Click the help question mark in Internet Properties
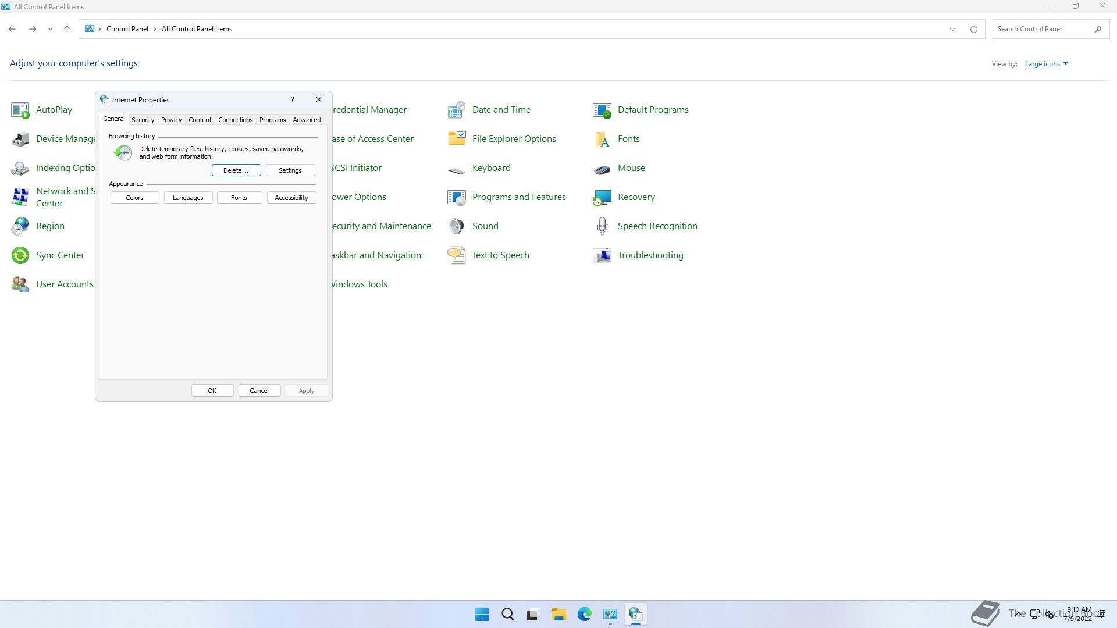This screenshot has height=628, width=1117. [293, 99]
